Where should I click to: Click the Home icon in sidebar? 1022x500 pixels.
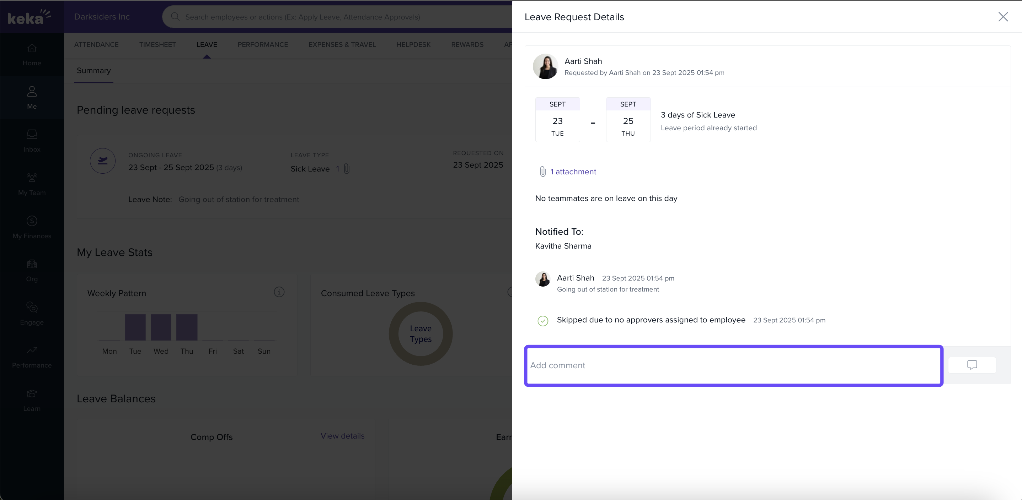click(x=32, y=48)
